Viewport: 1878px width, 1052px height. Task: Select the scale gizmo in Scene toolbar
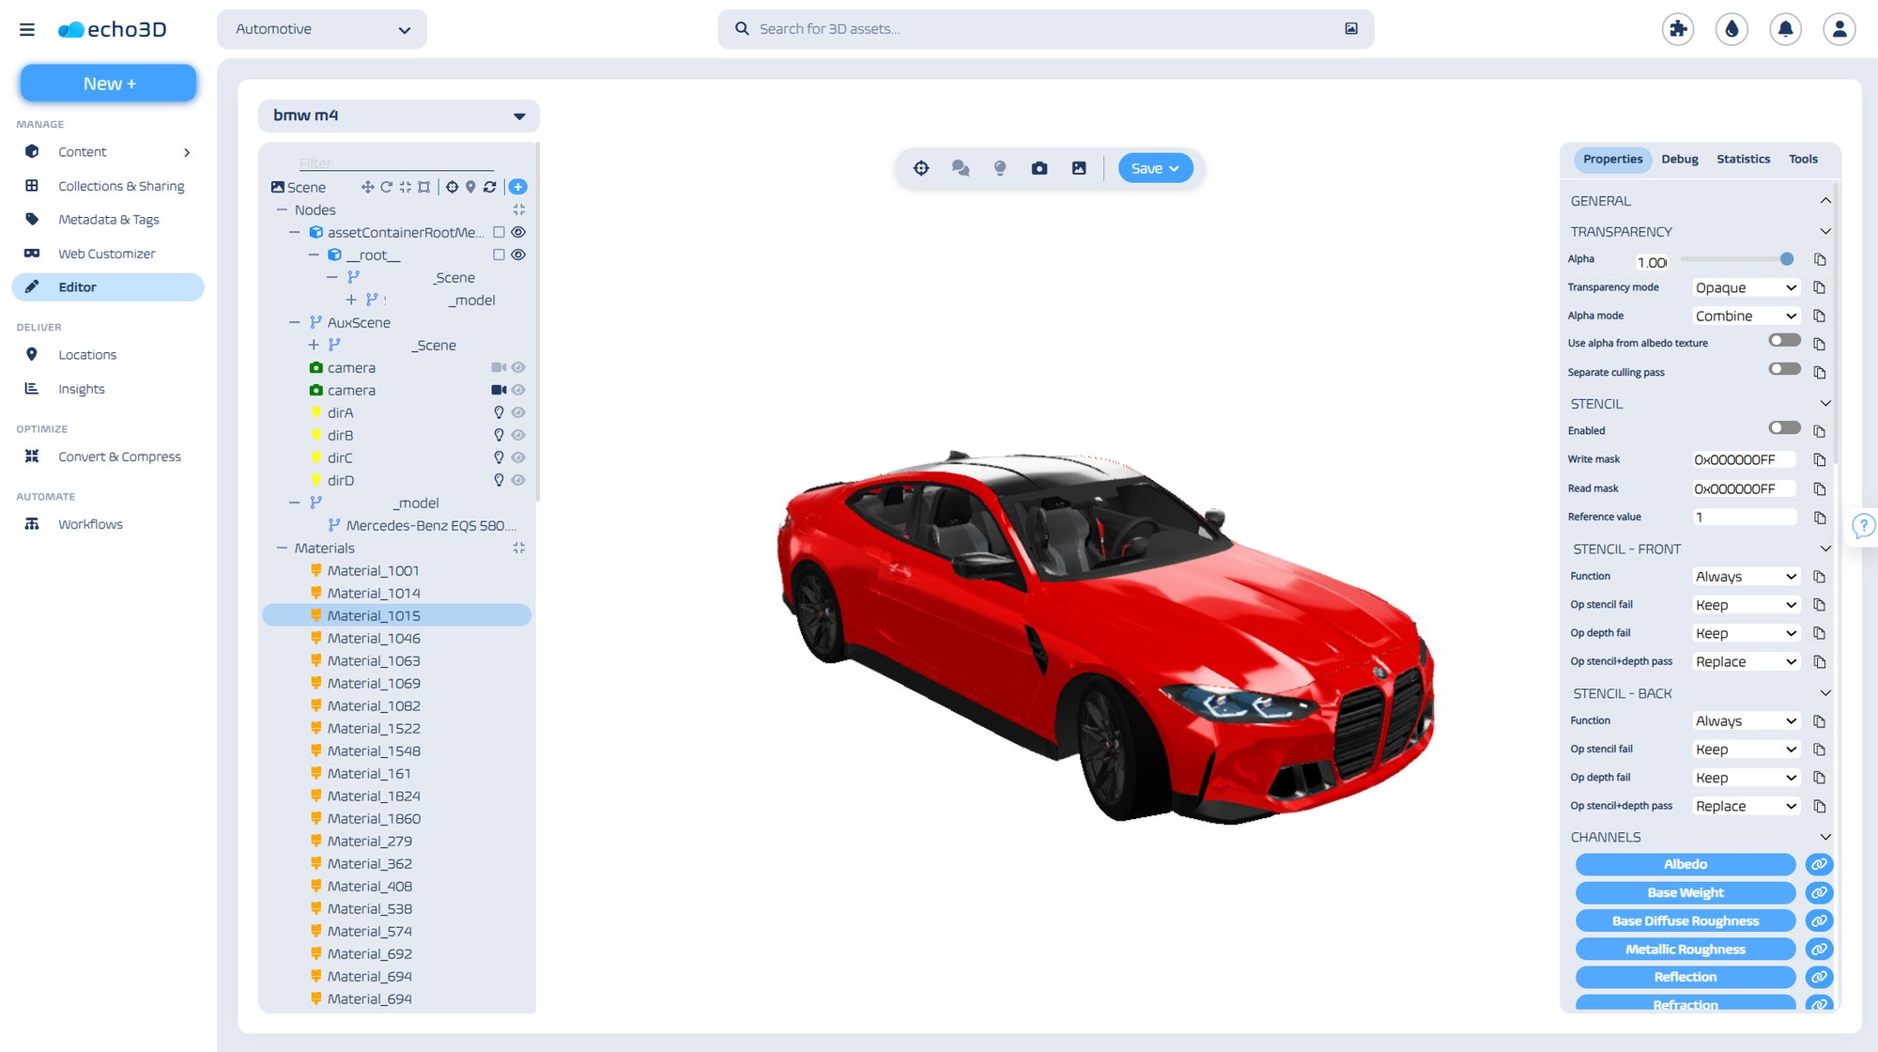click(405, 187)
